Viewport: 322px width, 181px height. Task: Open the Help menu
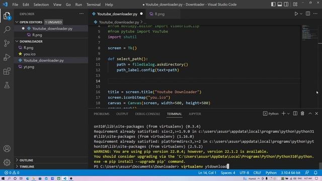click(x=109, y=5)
